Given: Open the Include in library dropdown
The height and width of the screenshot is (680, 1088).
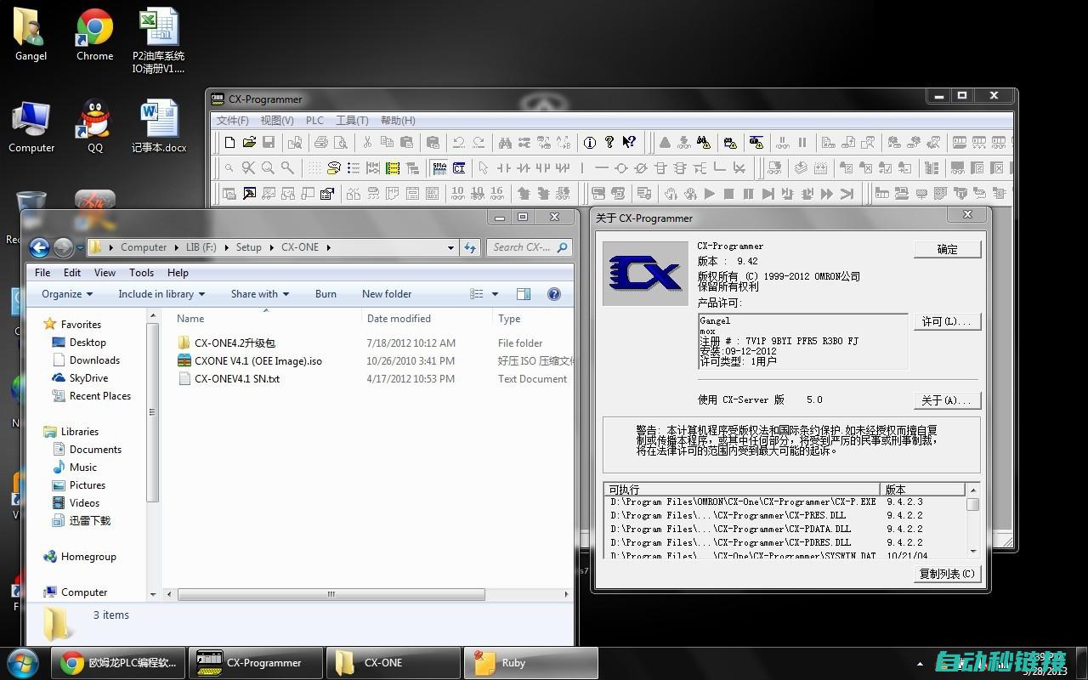Looking at the screenshot, I should (x=161, y=294).
